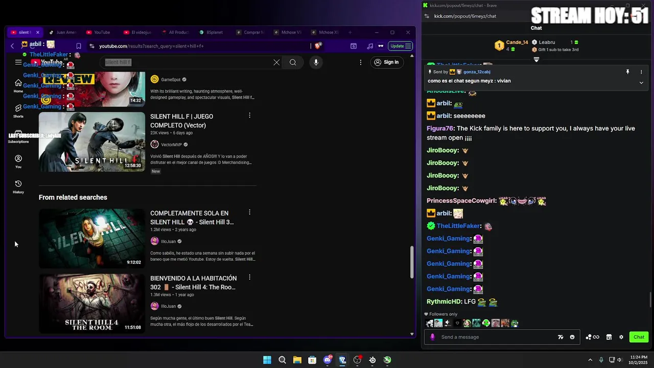Clear the YouTube search box
This screenshot has height=368, width=654.
(276, 62)
